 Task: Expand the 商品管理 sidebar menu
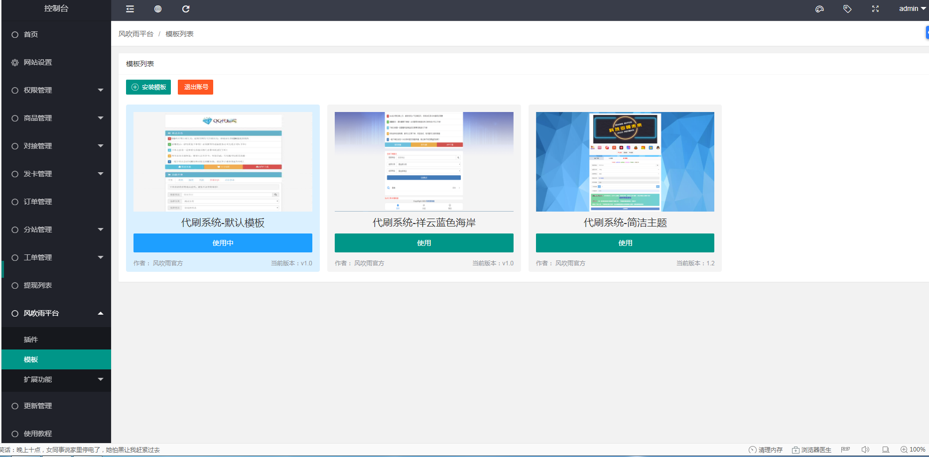[56, 118]
